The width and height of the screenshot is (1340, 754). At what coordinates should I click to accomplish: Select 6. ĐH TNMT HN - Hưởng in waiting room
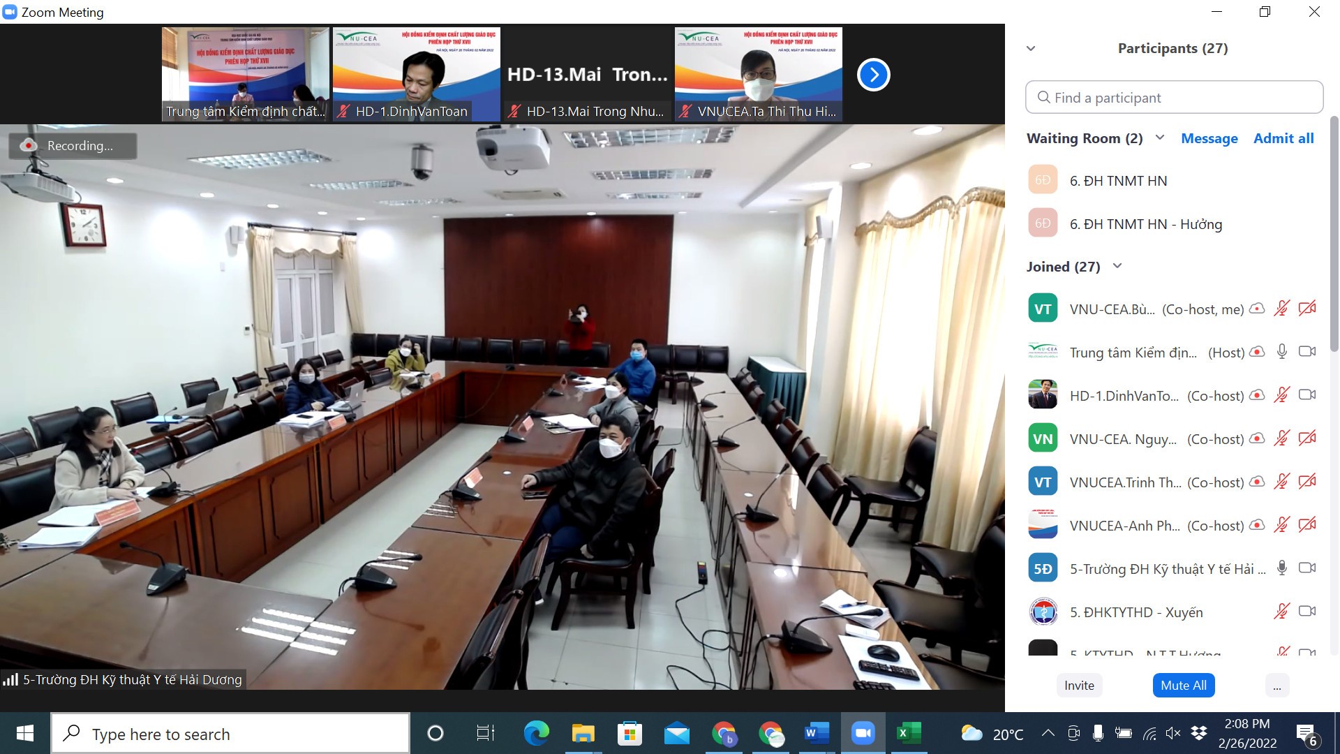point(1145,224)
